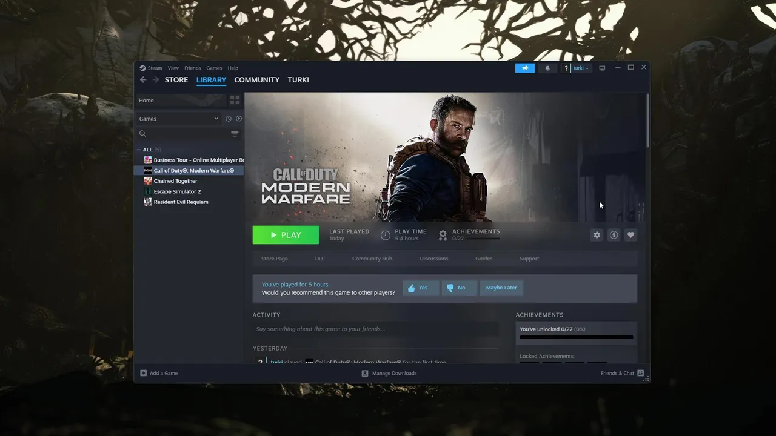Open the Community Hub tab
776x436 pixels.
pos(372,259)
